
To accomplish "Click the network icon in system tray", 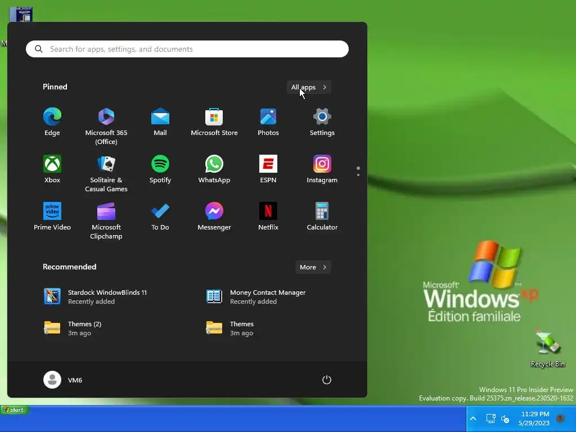I will tap(490, 418).
